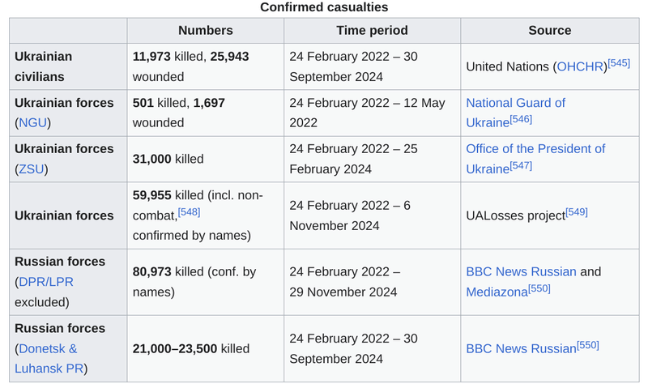
Task: Click citation reference 545
Action: tap(619, 63)
